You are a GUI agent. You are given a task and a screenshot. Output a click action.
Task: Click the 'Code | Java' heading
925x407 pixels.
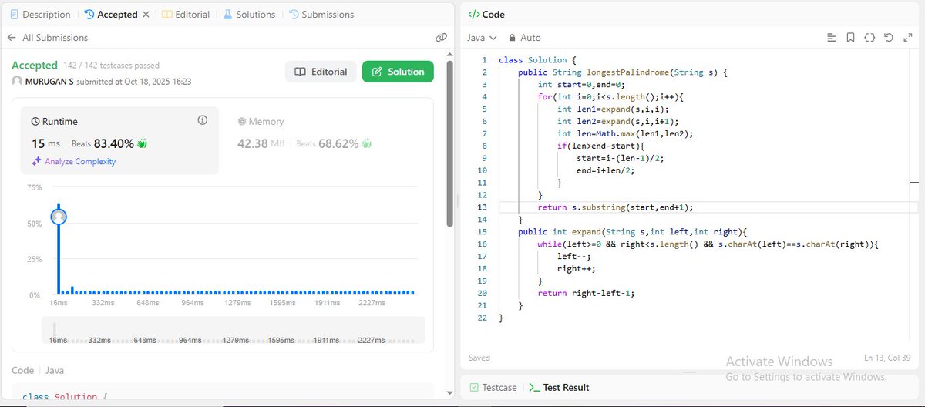(x=38, y=370)
